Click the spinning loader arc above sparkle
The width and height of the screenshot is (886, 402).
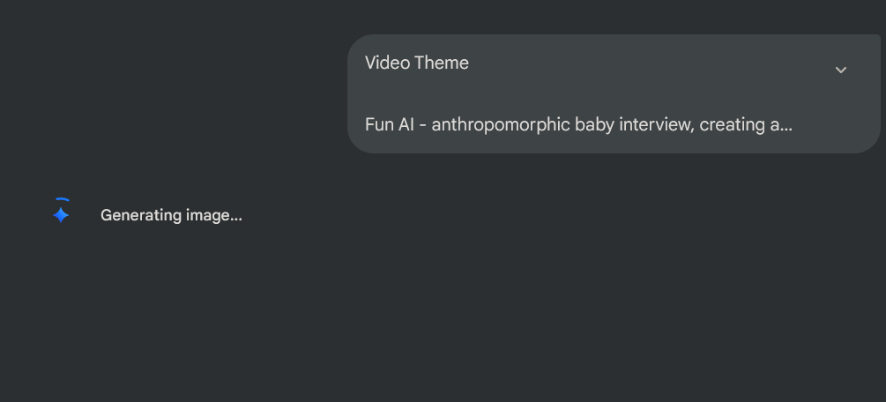(x=62, y=199)
